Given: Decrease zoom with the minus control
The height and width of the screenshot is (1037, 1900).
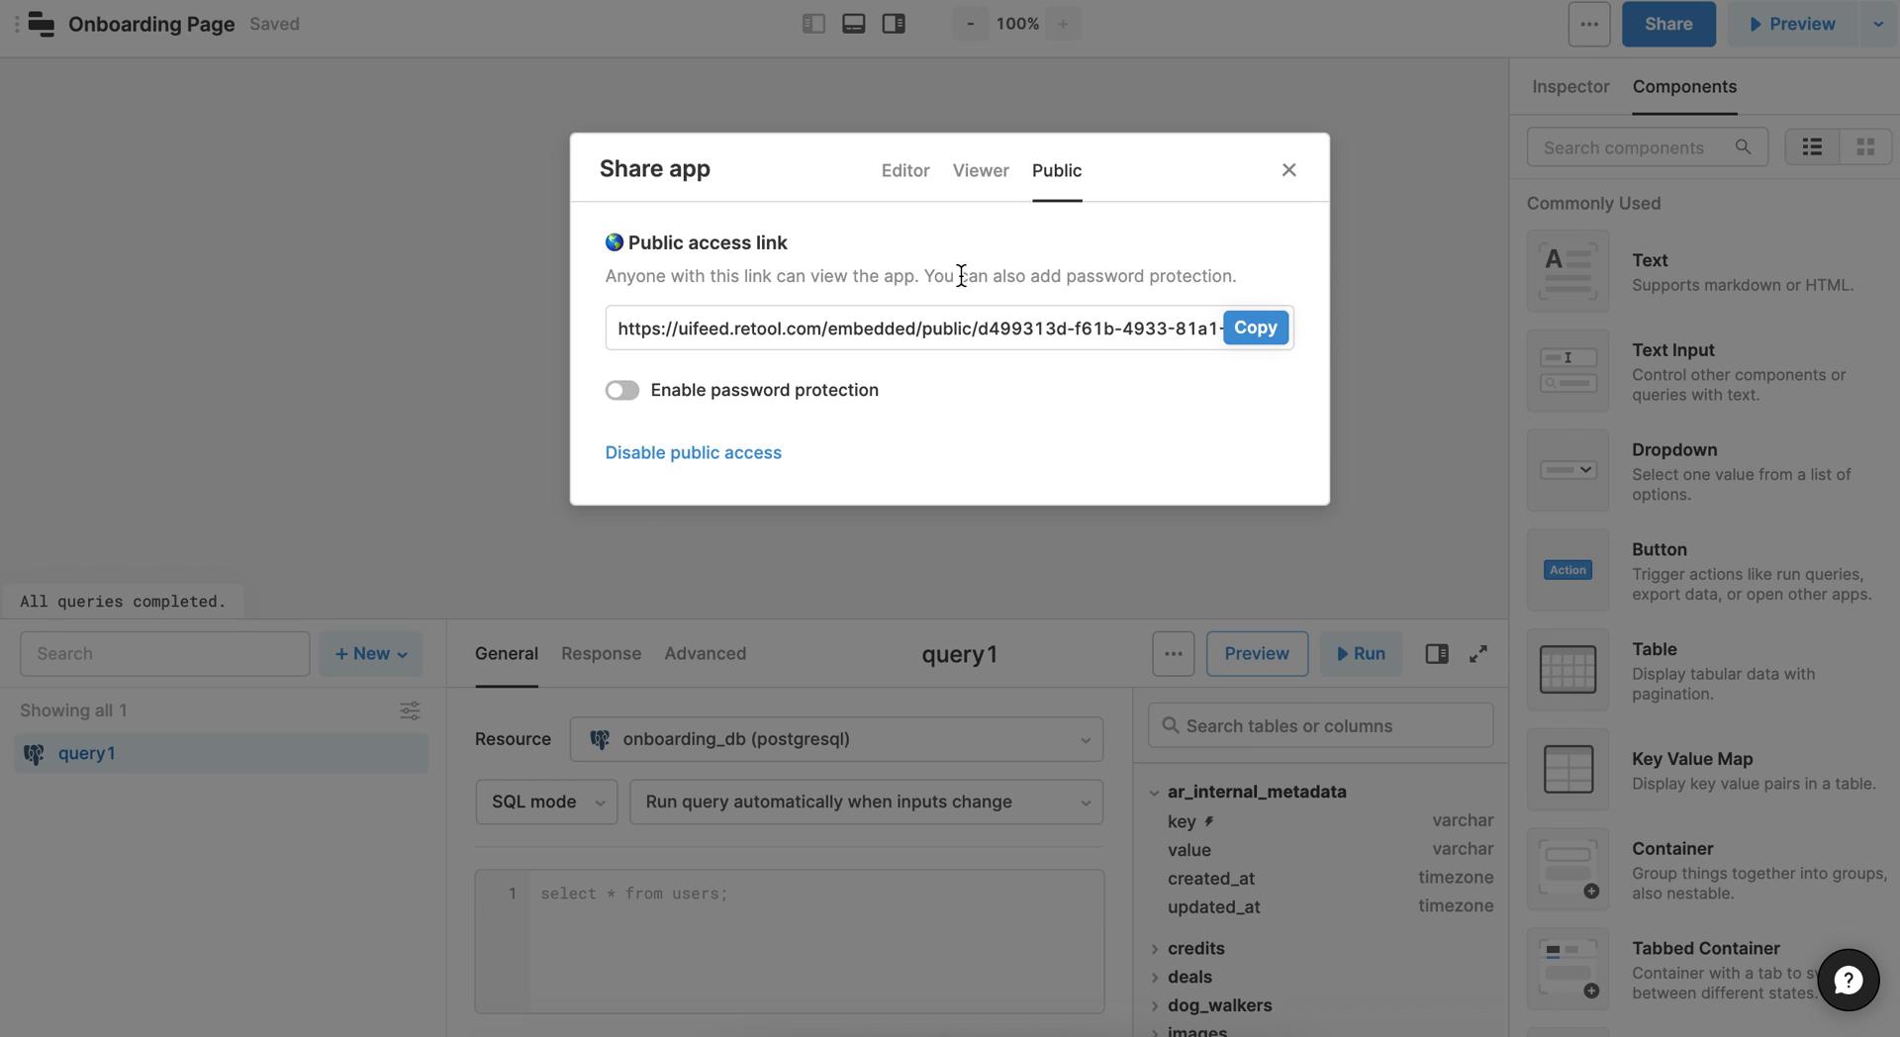Looking at the screenshot, I should [x=970, y=23].
